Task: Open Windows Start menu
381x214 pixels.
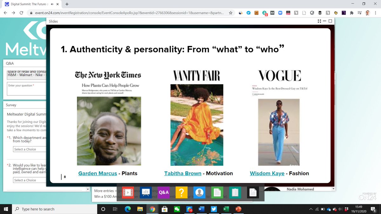Action: 6,209
